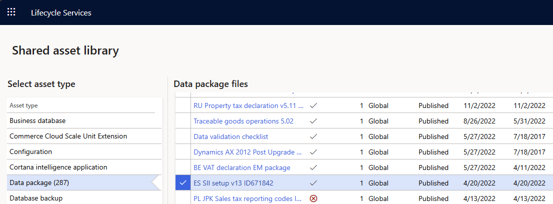Click date 4/13/2022 in the second-to-last column of the PL JPK row
The image size is (553, 204).
click(x=479, y=198)
